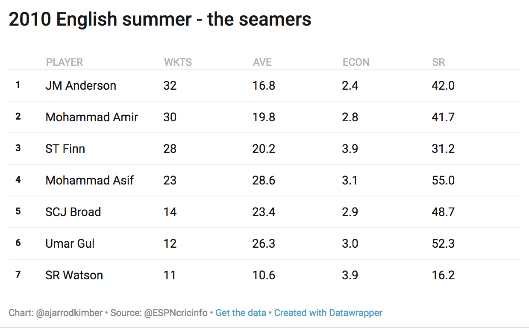
Task: Click the rank number 7 cell
Action: (18, 274)
